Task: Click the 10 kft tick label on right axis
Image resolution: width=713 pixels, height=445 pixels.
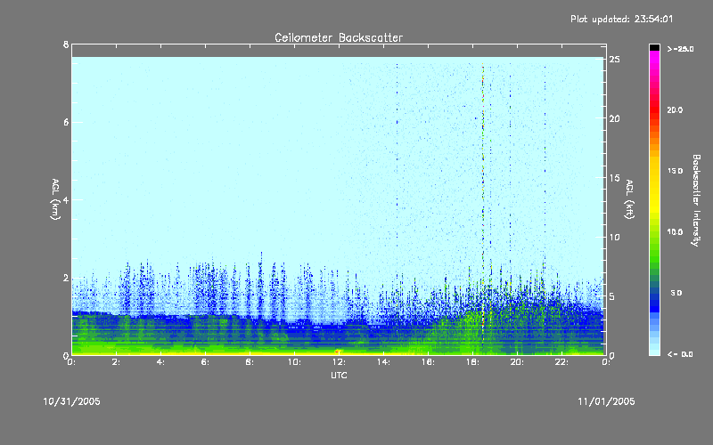Action: click(x=615, y=237)
